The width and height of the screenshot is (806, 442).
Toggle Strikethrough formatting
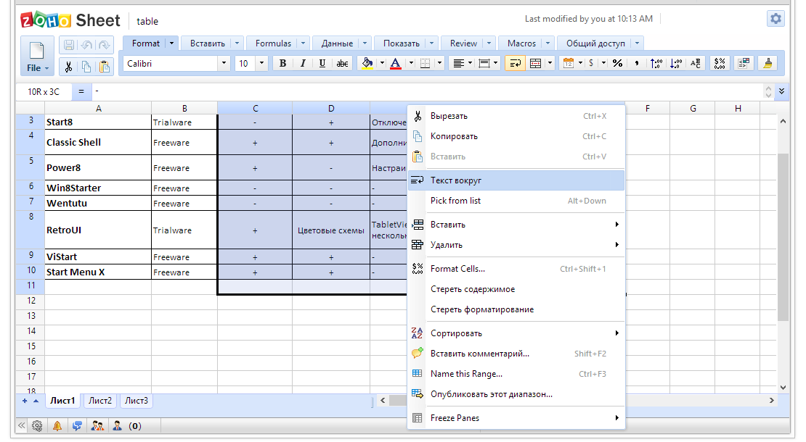coord(342,63)
